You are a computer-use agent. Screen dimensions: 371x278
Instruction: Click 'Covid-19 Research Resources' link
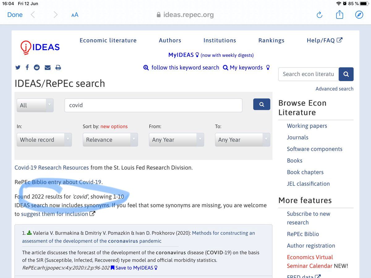(52, 168)
